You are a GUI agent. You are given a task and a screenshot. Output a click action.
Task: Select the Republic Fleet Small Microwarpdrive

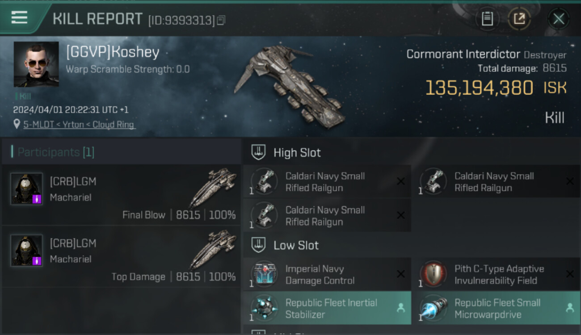(496, 308)
